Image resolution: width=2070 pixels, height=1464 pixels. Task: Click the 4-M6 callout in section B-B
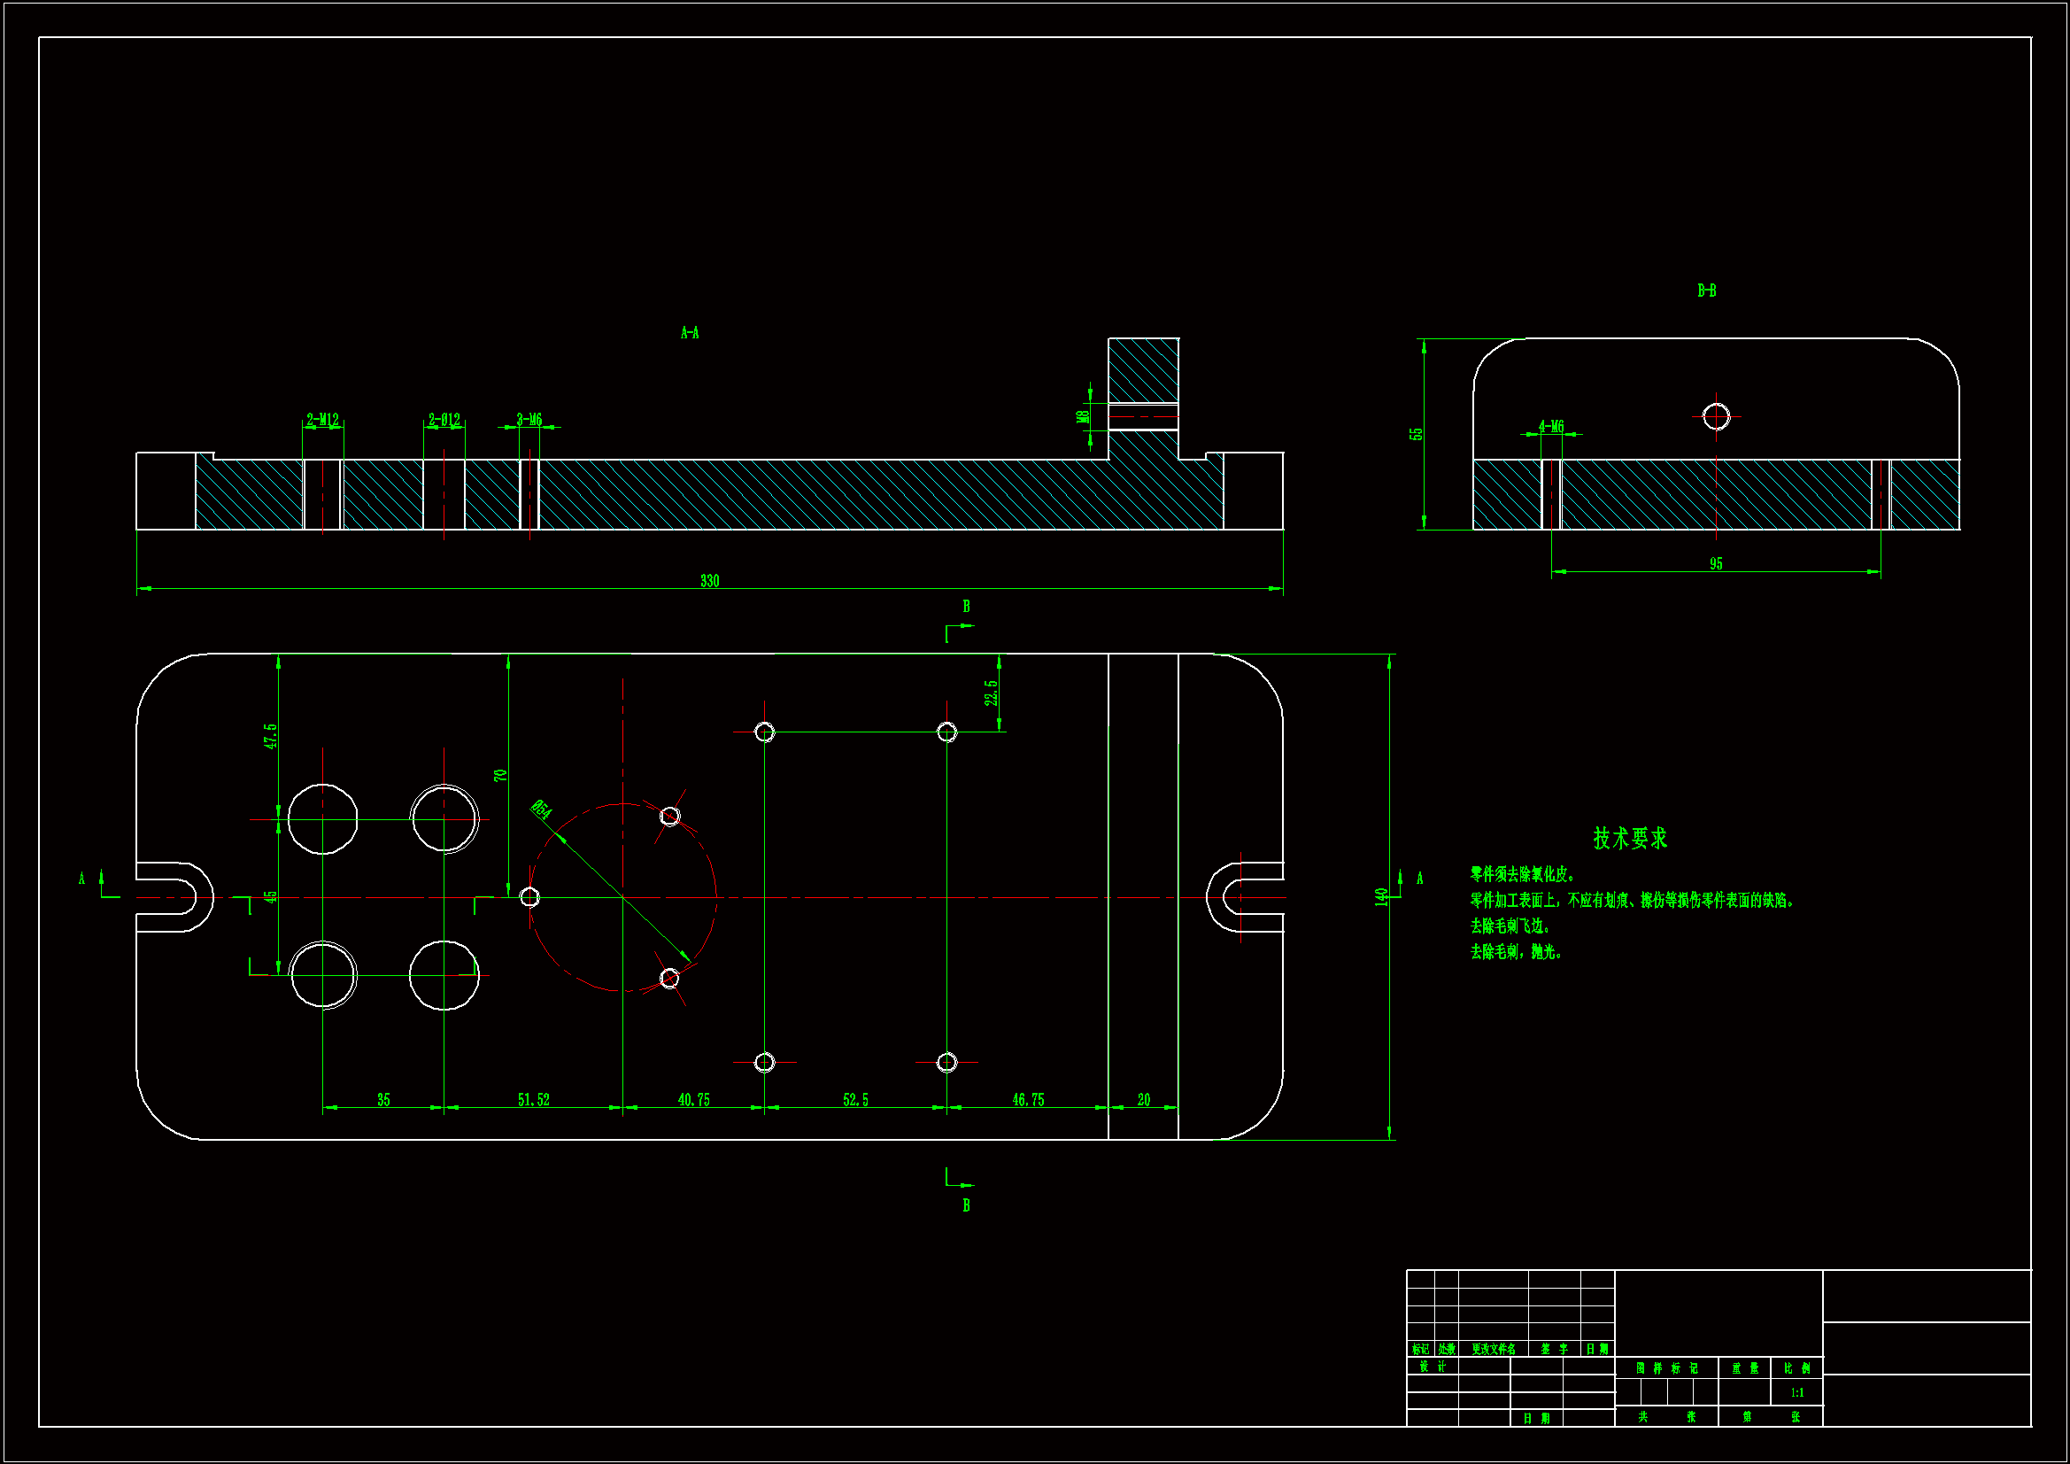pos(1551,426)
